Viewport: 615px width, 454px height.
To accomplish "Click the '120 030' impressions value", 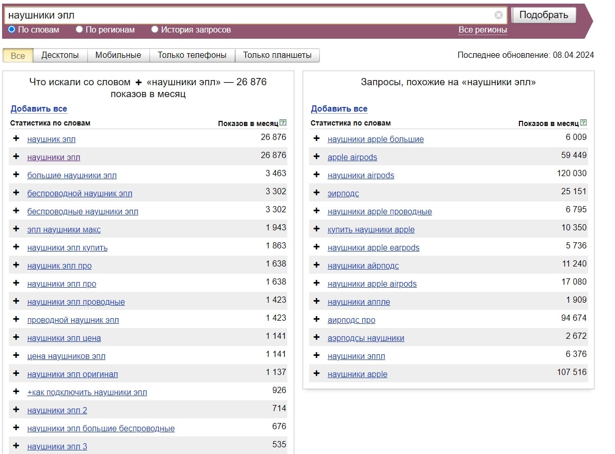I will (572, 173).
